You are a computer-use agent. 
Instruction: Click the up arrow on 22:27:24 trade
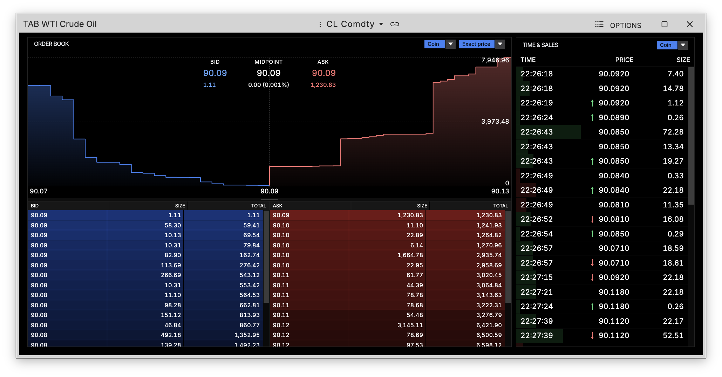[x=592, y=307]
